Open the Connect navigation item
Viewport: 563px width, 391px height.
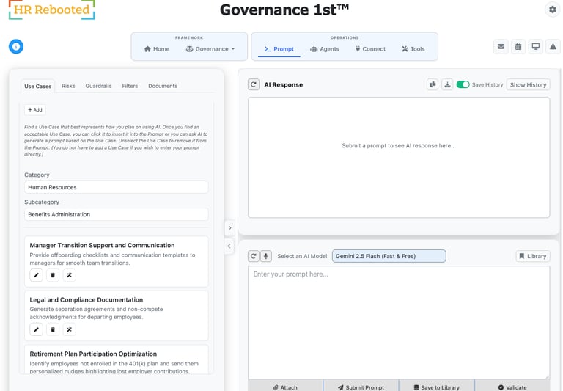(x=370, y=49)
